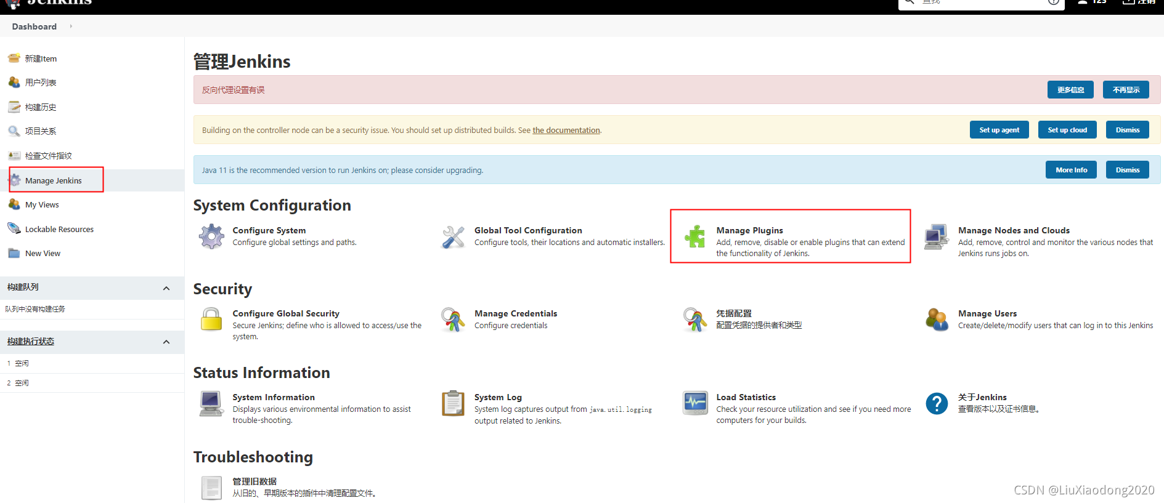
Task: Open My Views in the sidebar
Action: pos(42,204)
